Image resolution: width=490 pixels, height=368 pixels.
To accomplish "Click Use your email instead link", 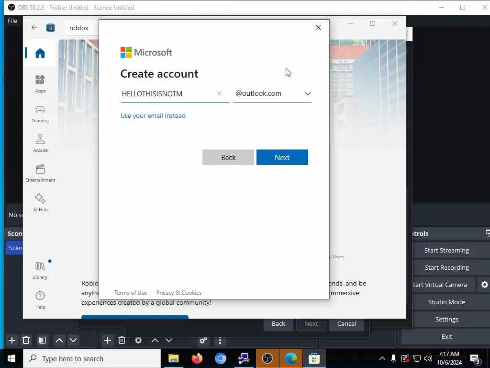I will pyautogui.click(x=153, y=115).
